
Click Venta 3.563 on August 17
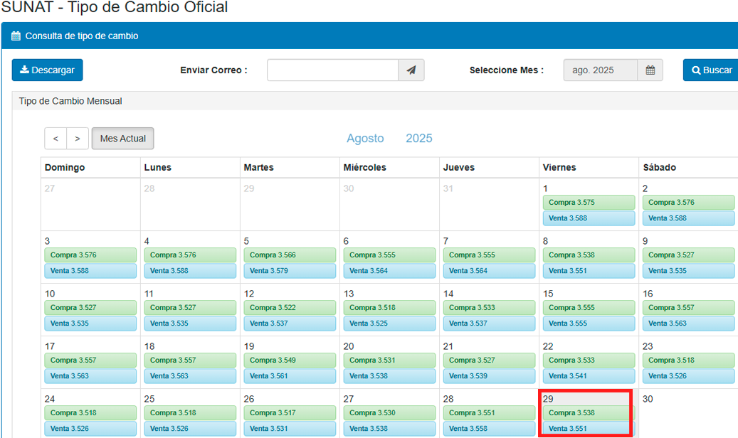coord(90,376)
